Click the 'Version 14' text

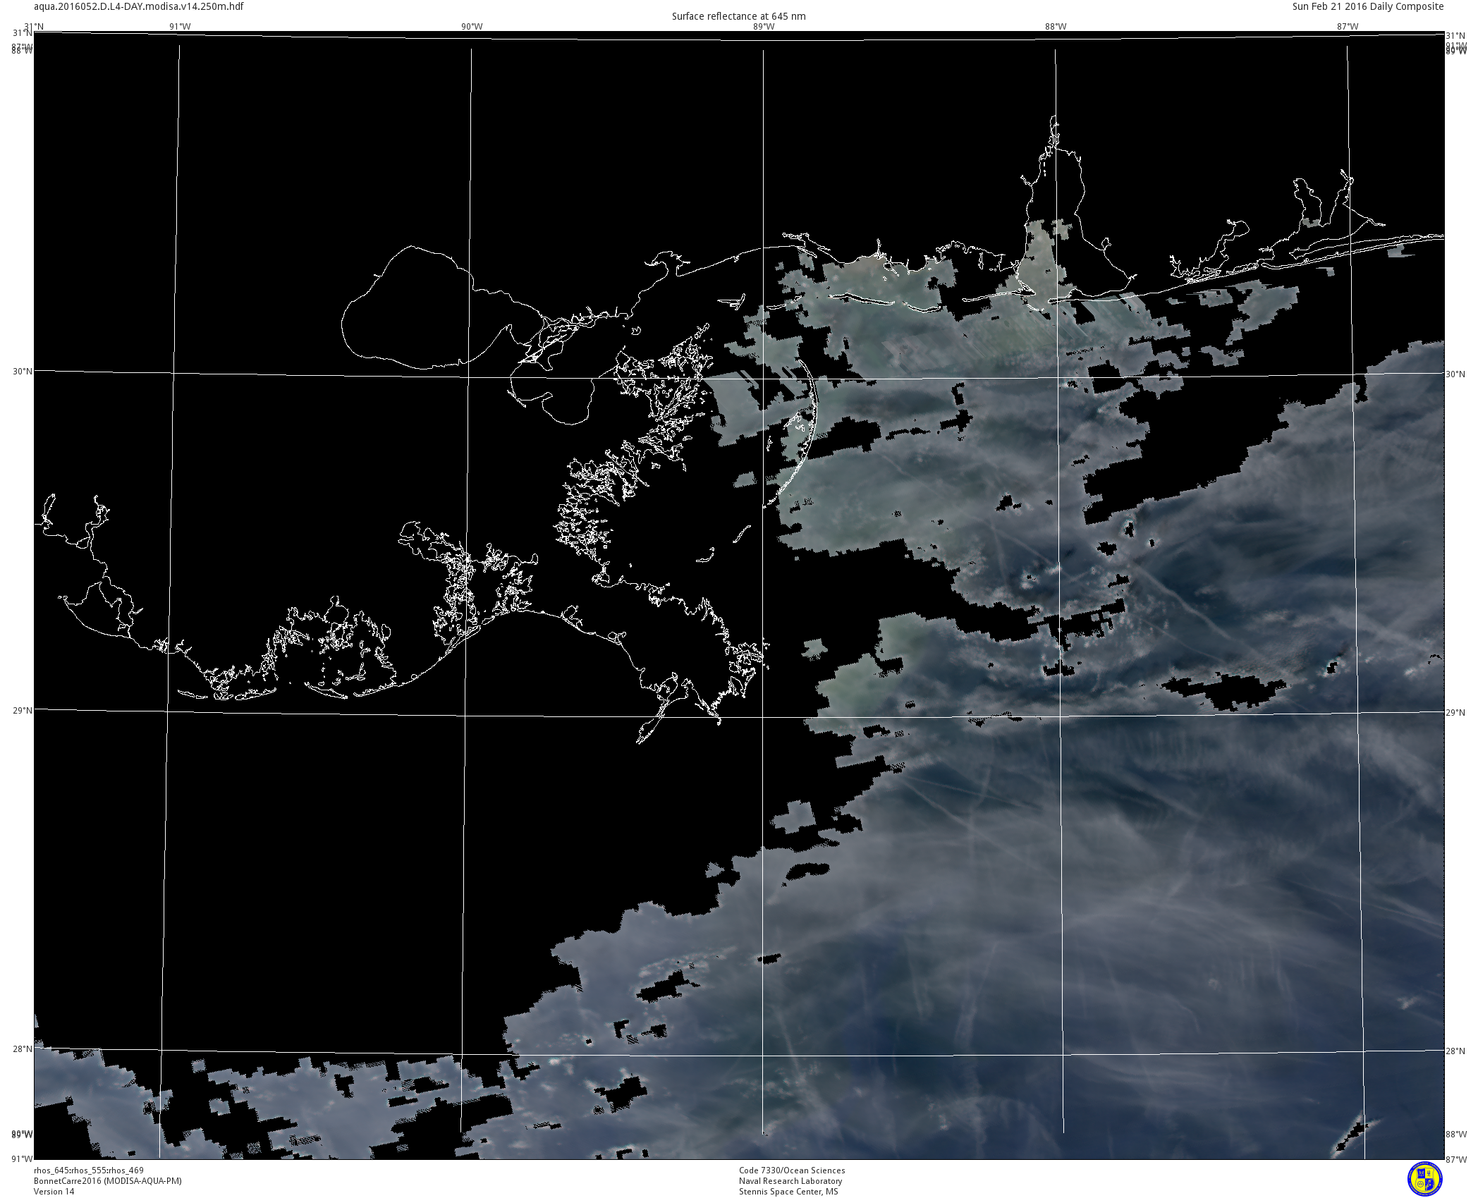coord(54,1192)
